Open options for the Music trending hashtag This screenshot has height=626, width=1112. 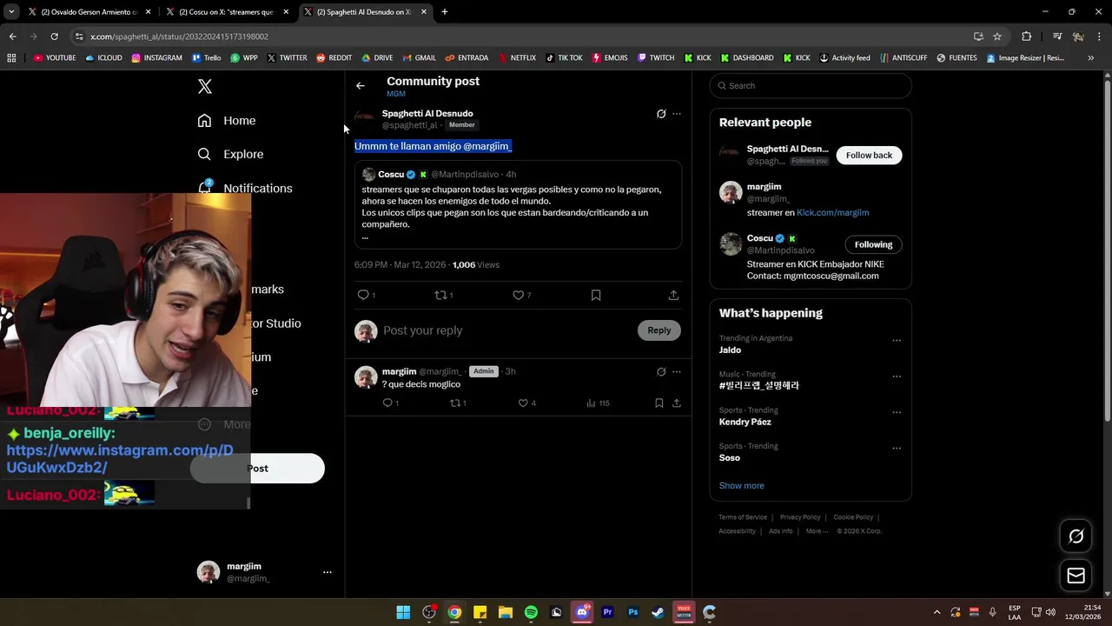coord(897,376)
